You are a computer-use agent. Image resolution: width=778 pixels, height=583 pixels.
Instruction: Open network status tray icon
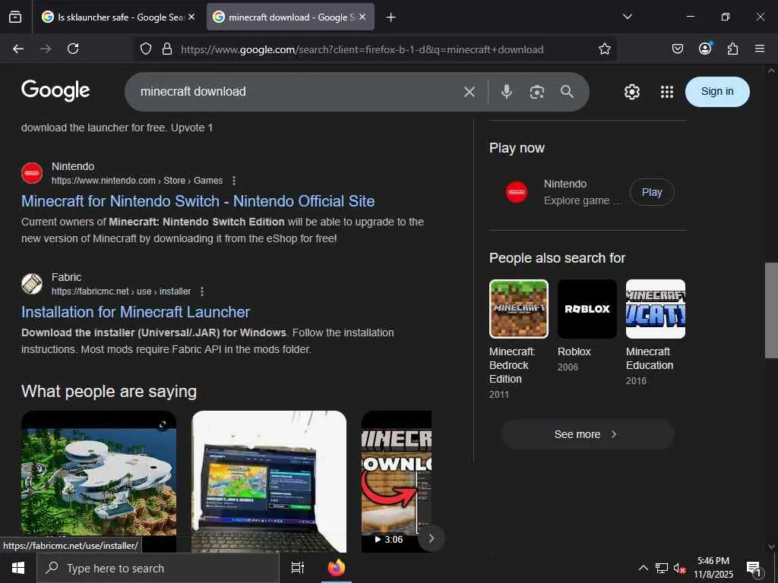click(x=662, y=568)
